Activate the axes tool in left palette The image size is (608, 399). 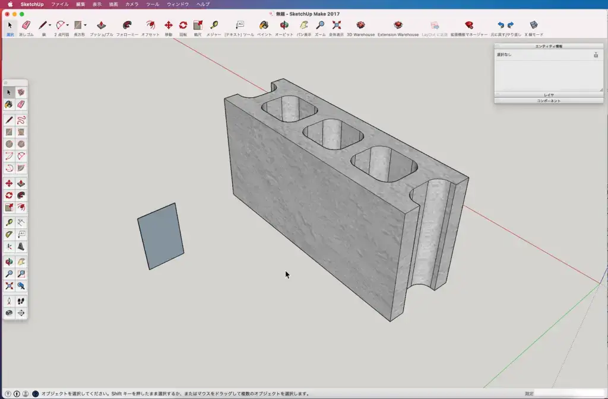(9, 247)
